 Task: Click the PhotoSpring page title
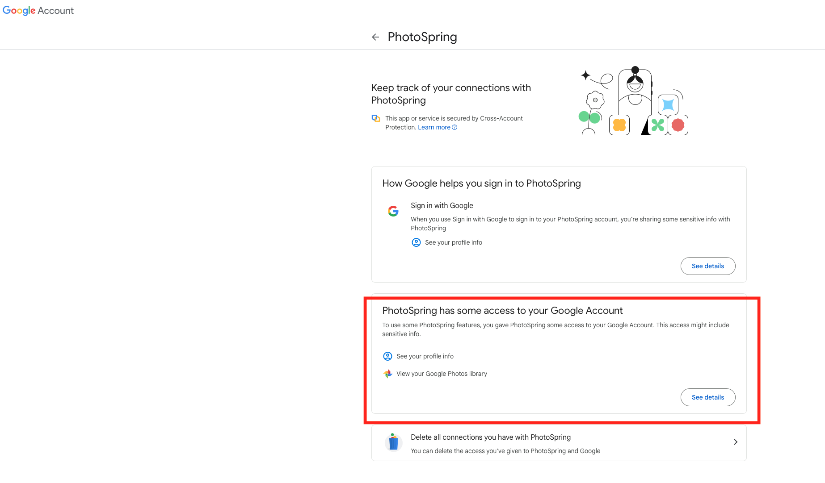pos(422,37)
